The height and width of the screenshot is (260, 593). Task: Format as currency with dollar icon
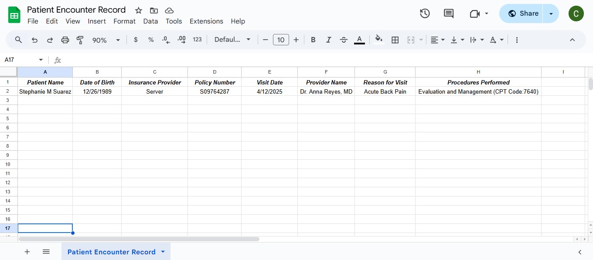tap(136, 40)
